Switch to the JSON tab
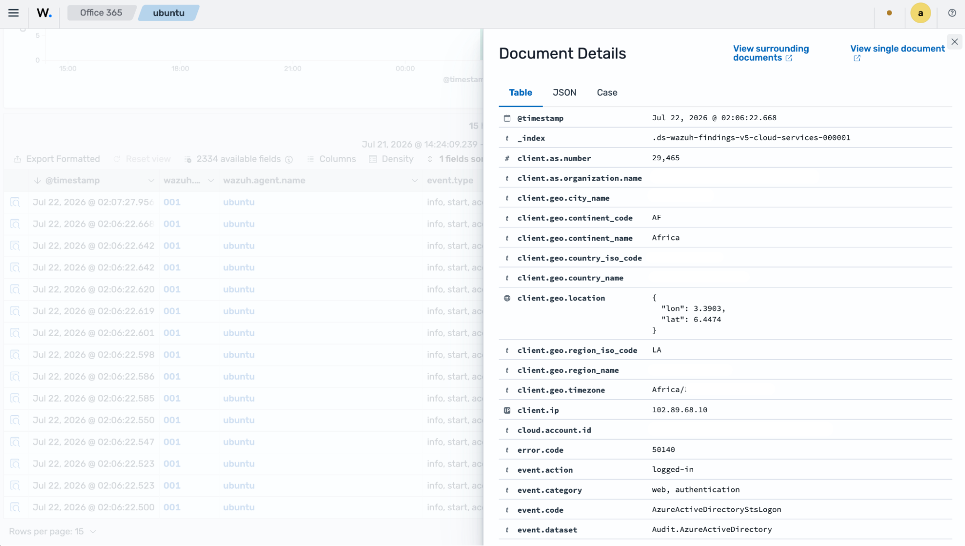 (x=564, y=93)
